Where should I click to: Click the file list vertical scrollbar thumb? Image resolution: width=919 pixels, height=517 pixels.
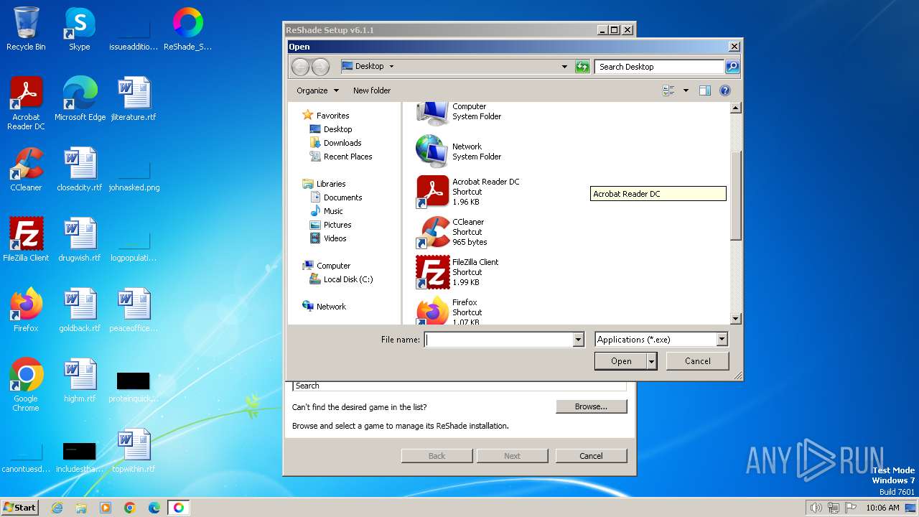[735, 195]
